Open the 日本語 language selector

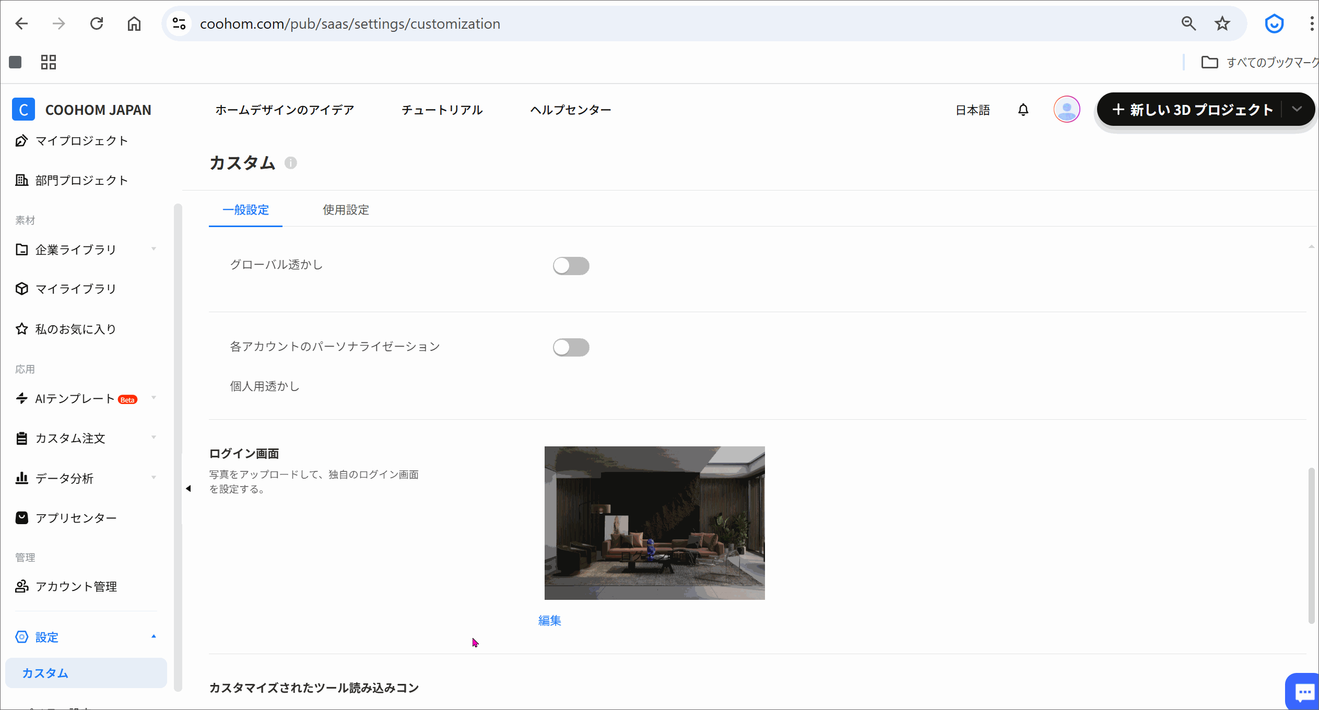click(x=972, y=110)
